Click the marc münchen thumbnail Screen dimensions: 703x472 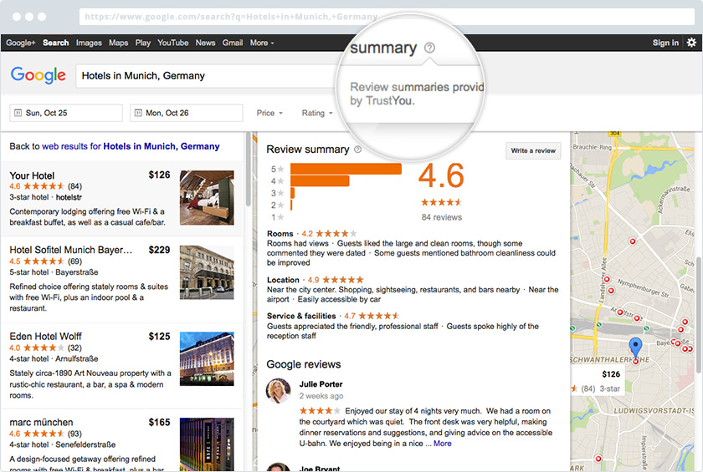pyautogui.click(x=207, y=444)
